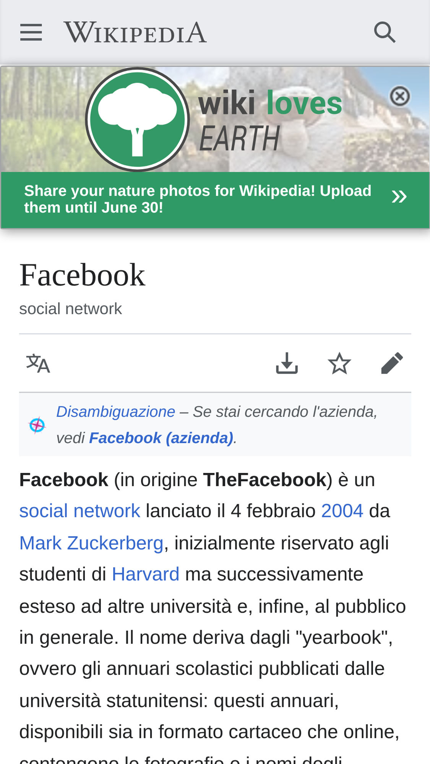Tap the search magnifier icon
Screen dimensions: 430x764
coord(385,32)
